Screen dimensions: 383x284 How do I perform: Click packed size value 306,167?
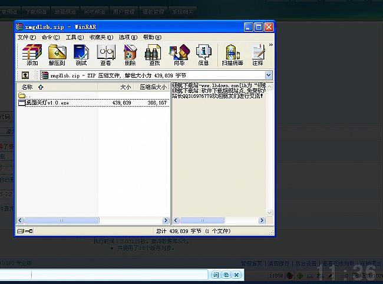pos(157,103)
